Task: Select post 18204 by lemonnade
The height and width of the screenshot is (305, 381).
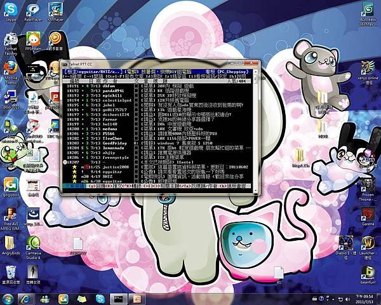Action: coord(156,148)
